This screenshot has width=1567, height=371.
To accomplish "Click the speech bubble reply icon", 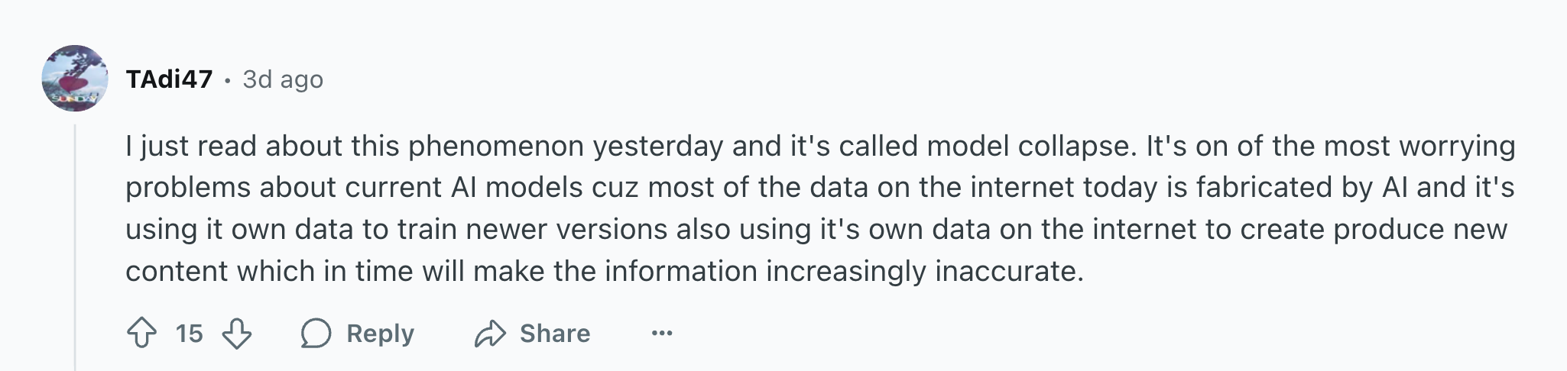I will pos(316,334).
